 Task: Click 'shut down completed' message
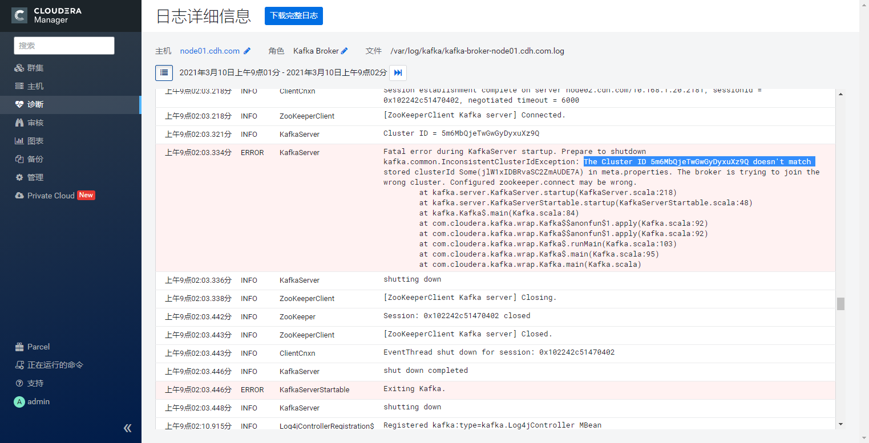[x=426, y=371]
